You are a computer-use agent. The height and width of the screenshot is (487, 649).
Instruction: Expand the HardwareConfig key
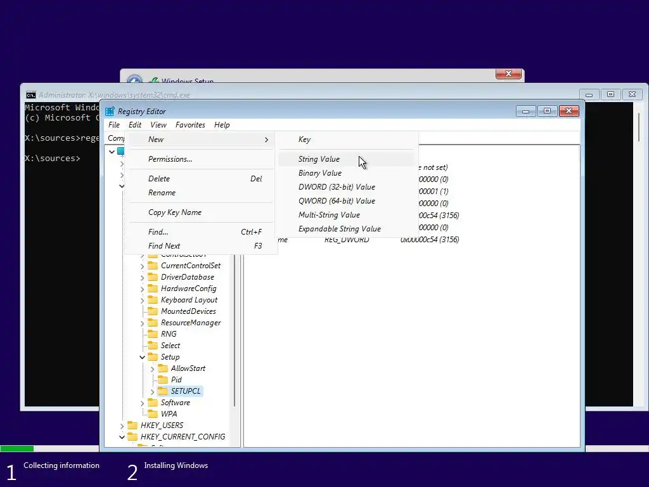(x=143, y=289)
